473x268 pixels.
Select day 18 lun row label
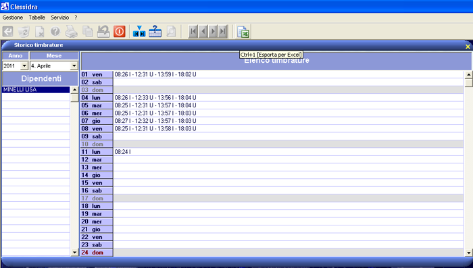[97, 206]
